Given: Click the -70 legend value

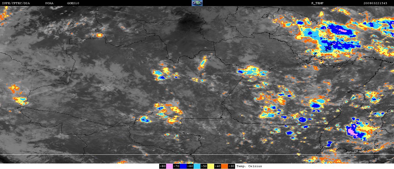Looking at the screenshot, I should pyautogui.click(x=176, y=166).
